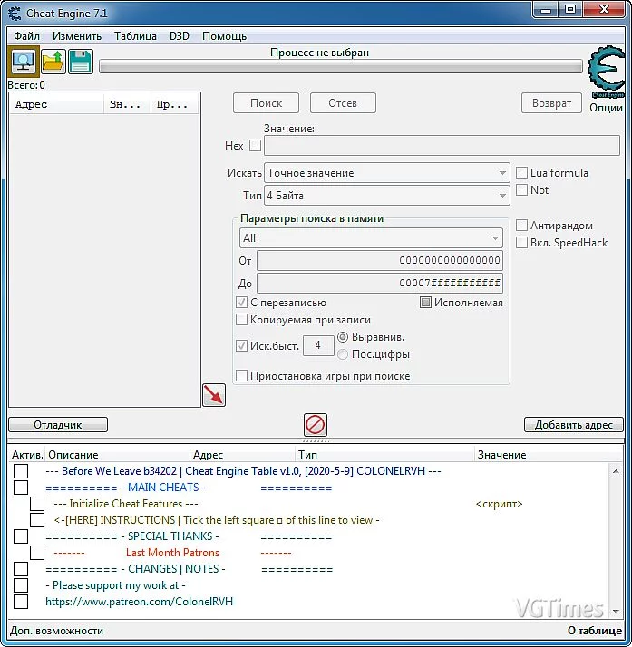This screenshot has height=647, width=632.
Task: Click the Добавить адрес button
Action: [574, 425]
